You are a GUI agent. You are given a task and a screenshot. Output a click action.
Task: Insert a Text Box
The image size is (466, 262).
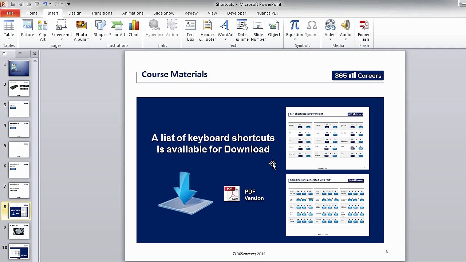(x=190, y=31)
